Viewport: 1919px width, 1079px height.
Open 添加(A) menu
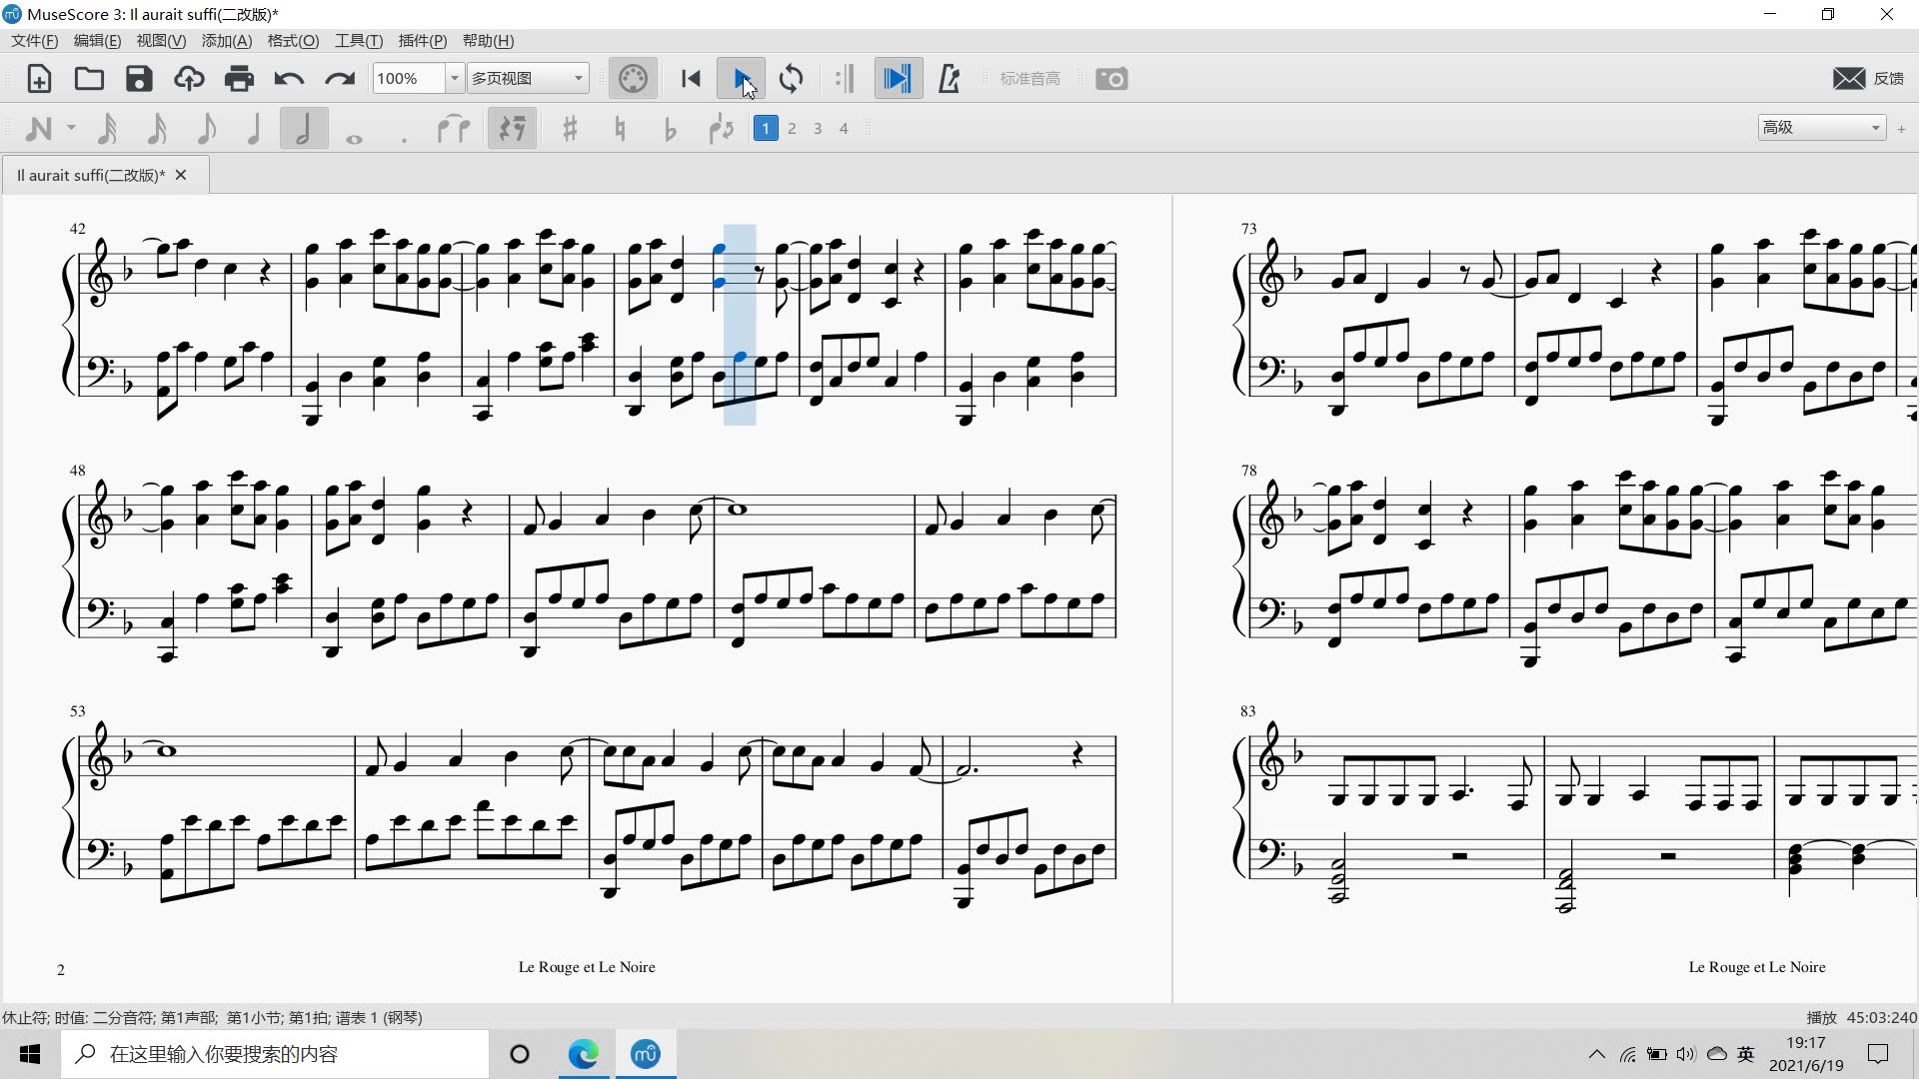(x=227, y=41)
